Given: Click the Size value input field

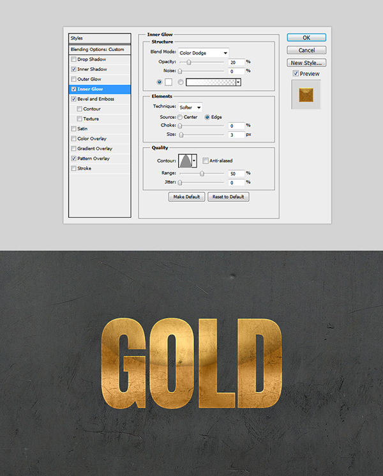Looking at the screenshot, I should [235, 135].
